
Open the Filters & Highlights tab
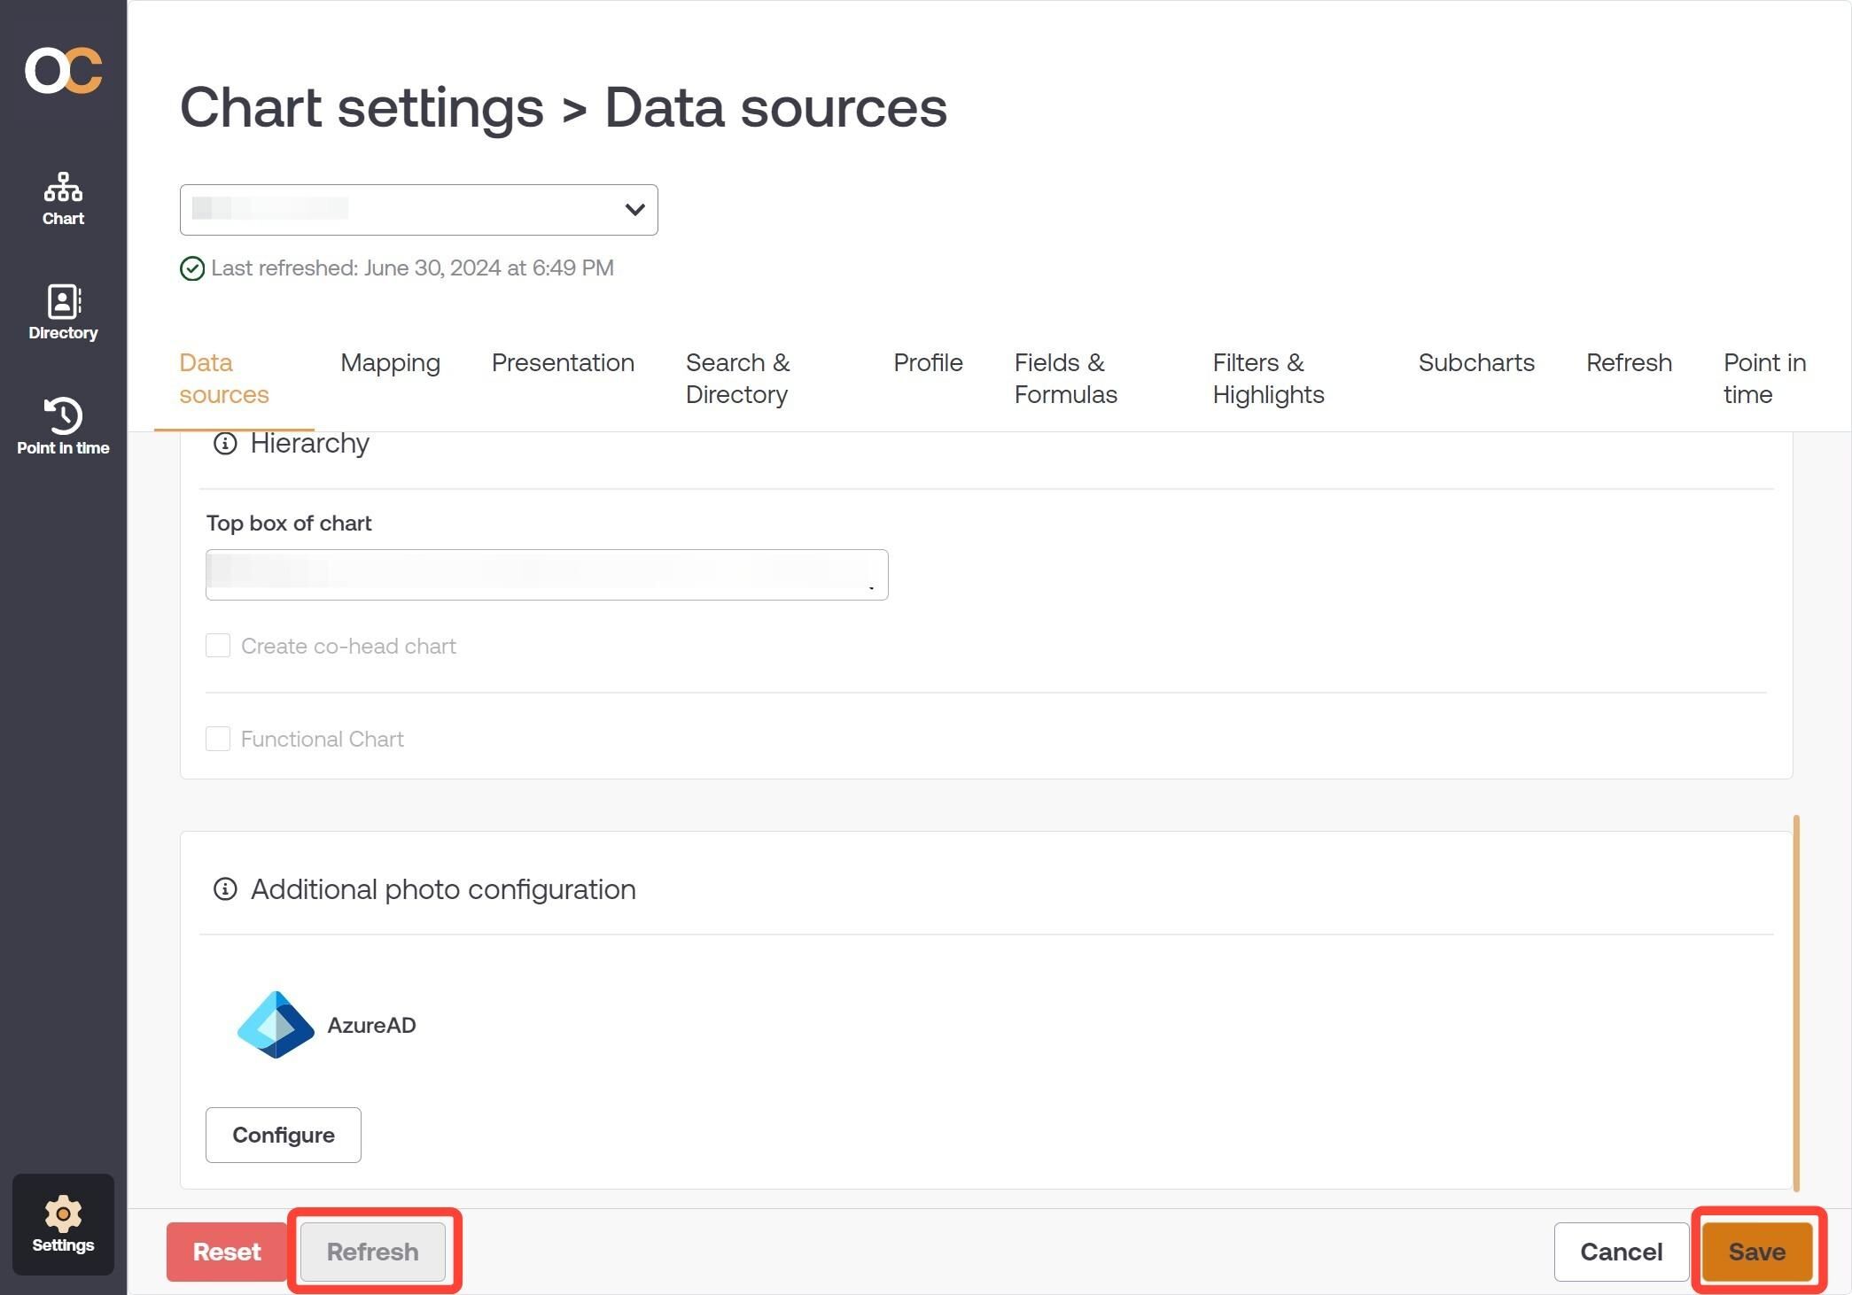click(1267, 378)
